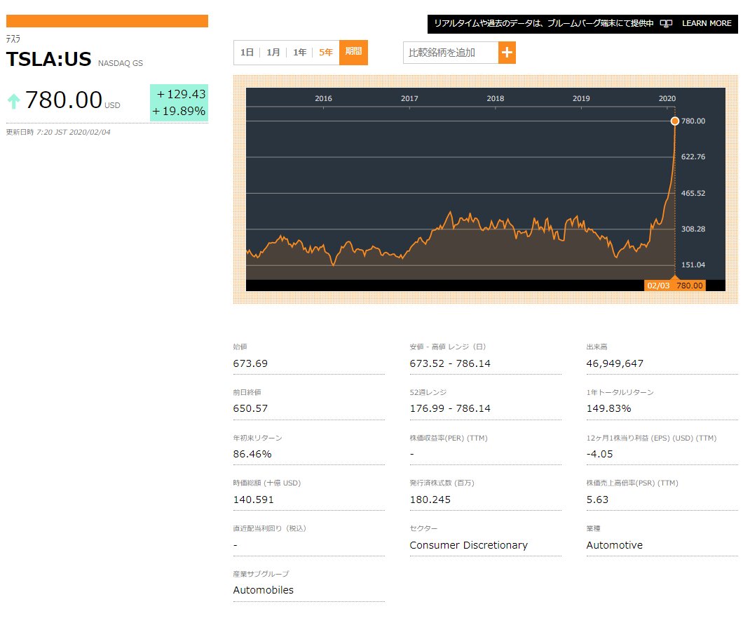743x623 pixels.
Task: Select the 1年 range tab
Action: tap(299, 52)
